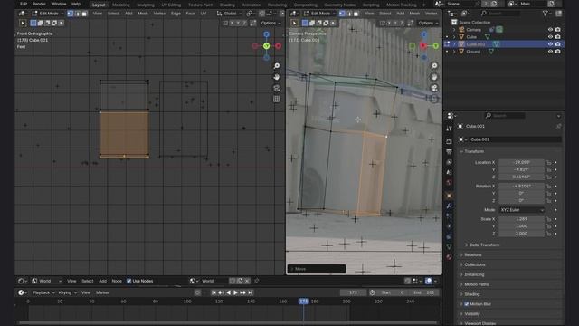Select Edge select mode in left viewport
This screenshot has width=579, height=326.
(77, 14)
